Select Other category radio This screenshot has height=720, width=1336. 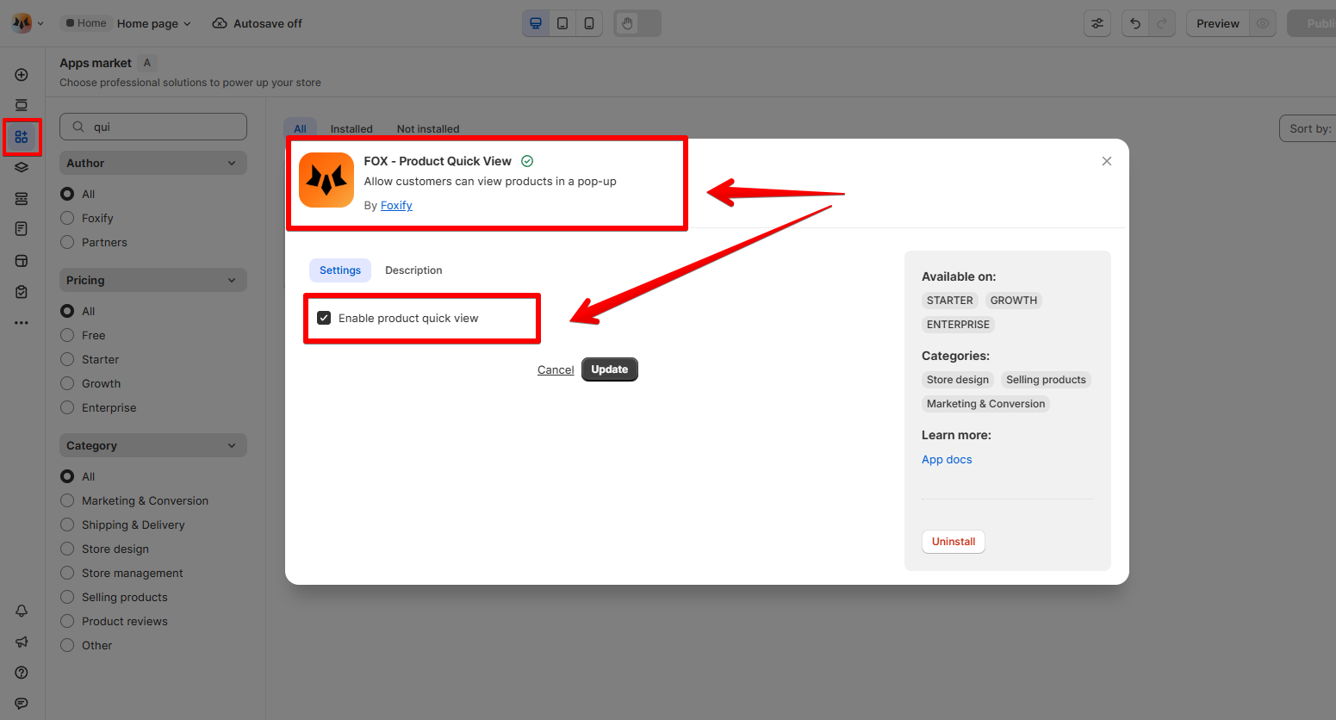pyautogui.click(x=67, y=645)
